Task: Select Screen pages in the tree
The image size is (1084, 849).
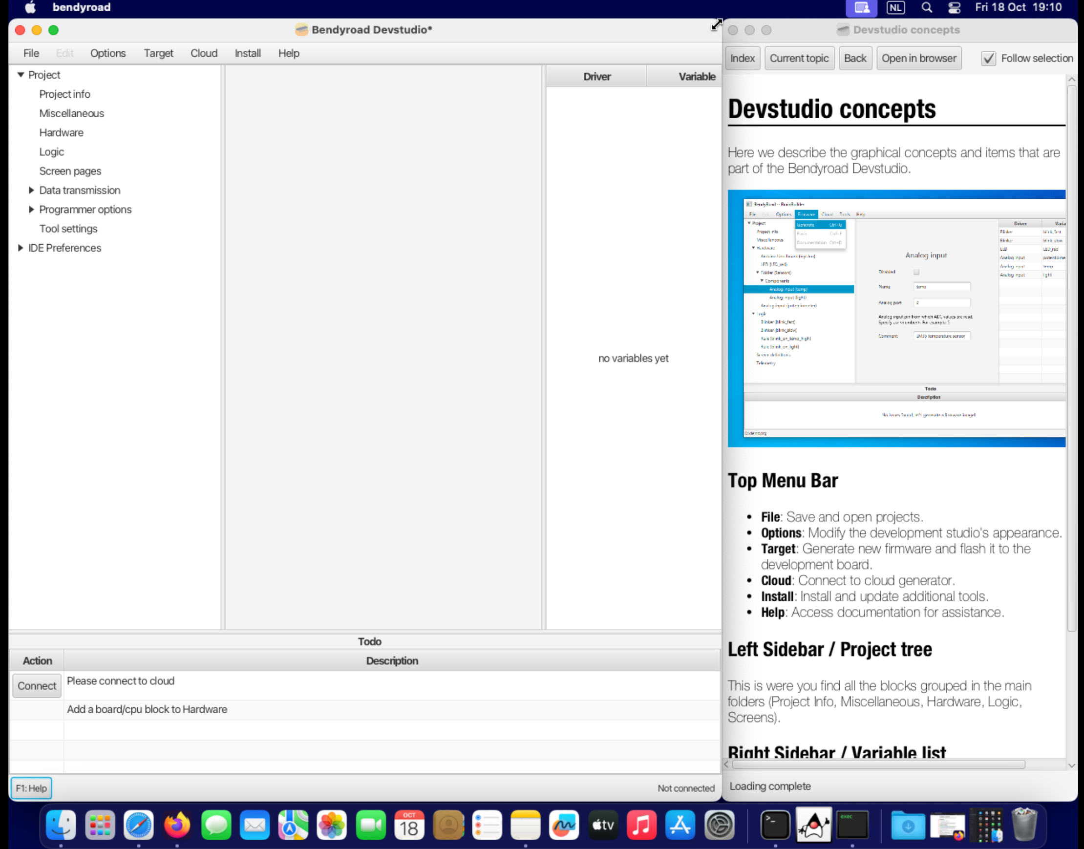Action: pyautogui.click(x=70, y=171)
